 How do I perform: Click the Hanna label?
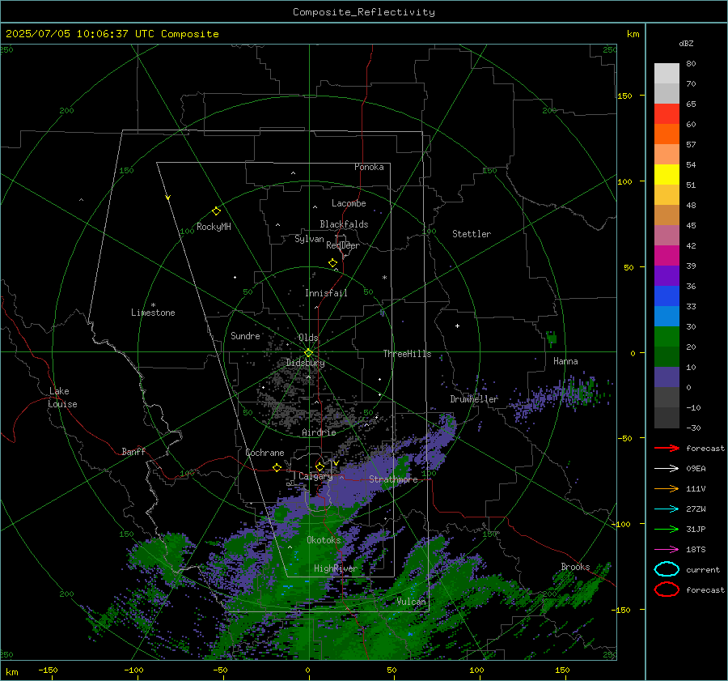pos(565,361)
